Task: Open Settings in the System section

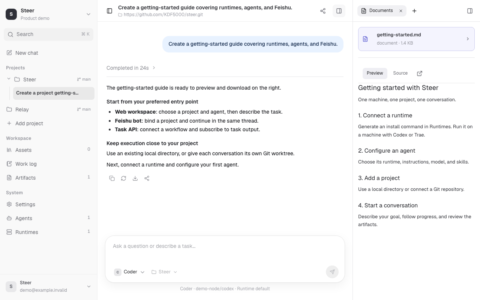Action: click(x=48, y=204)
